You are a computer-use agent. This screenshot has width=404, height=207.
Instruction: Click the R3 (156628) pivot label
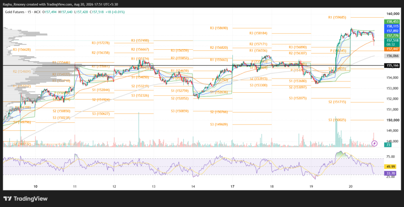tap(22, 49)
